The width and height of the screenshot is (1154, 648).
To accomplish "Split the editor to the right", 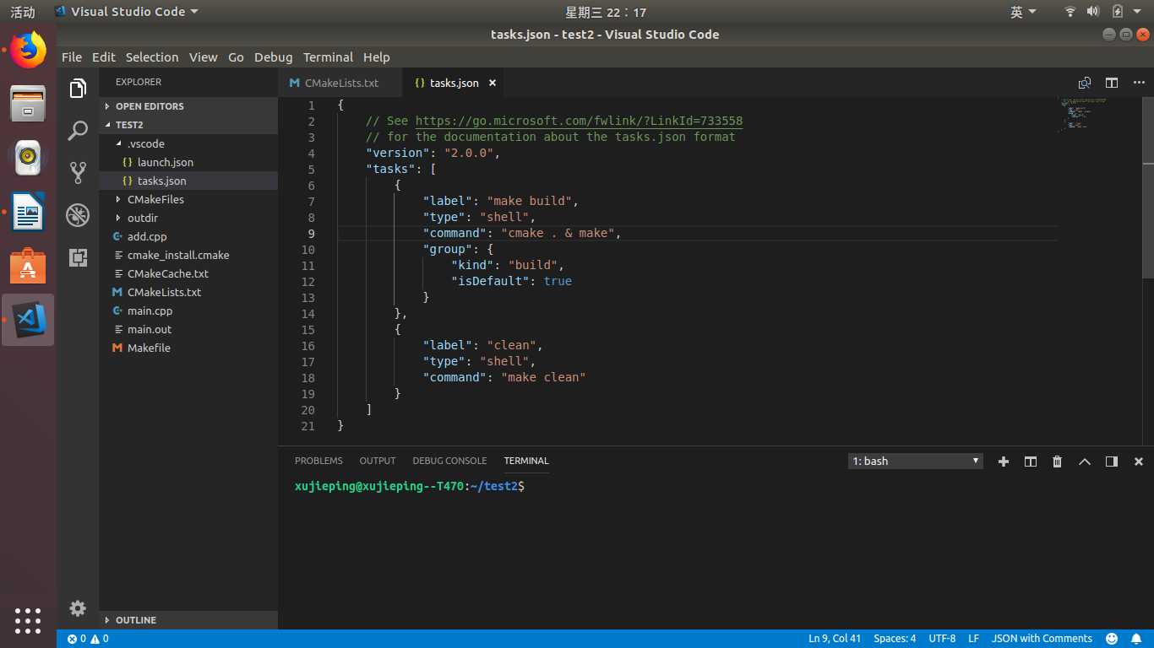I will pos(1112,83).
